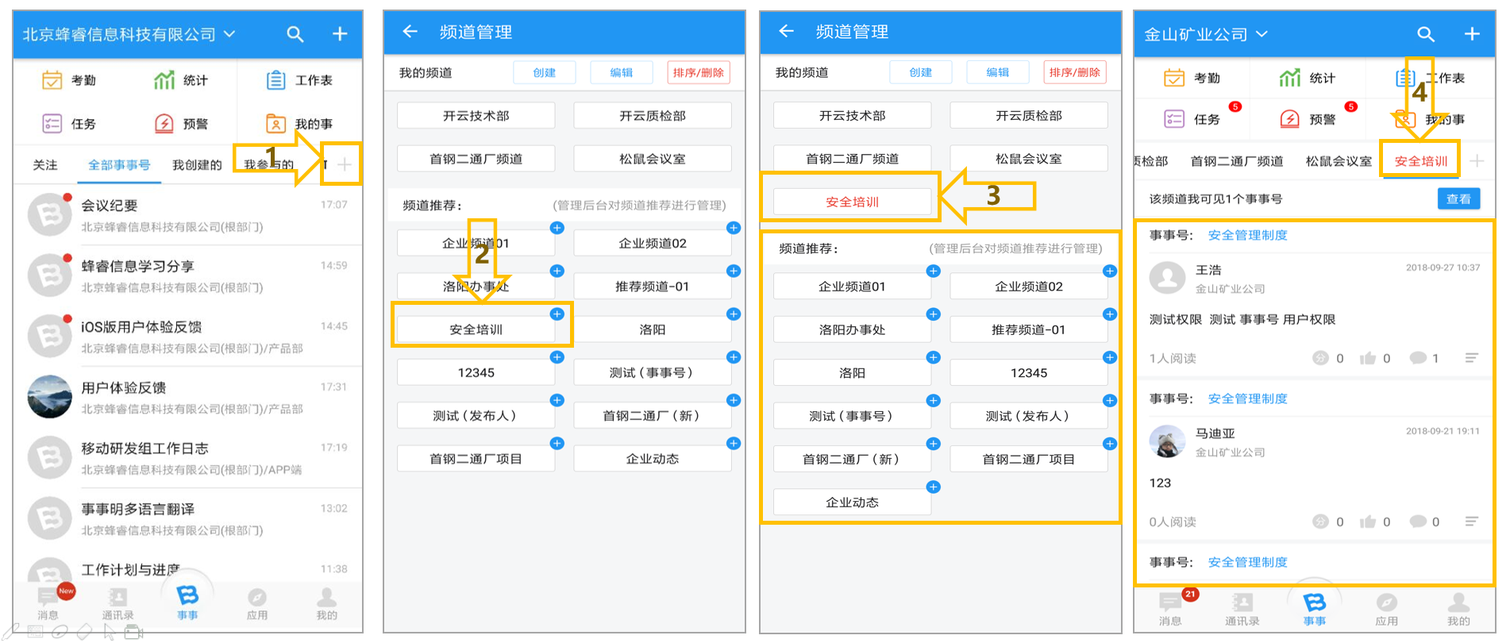Add 企业频道01 via its blue plus, second screen
This screenshot has width=1510, height=643.
tap(557, 228)
